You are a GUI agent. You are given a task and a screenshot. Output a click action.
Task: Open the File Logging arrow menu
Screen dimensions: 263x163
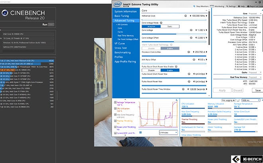228,100
